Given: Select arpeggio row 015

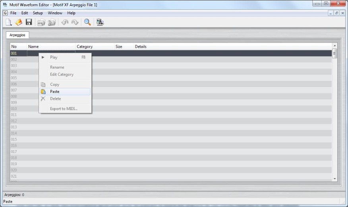Looking at the screenshot, I should point(171,139).
